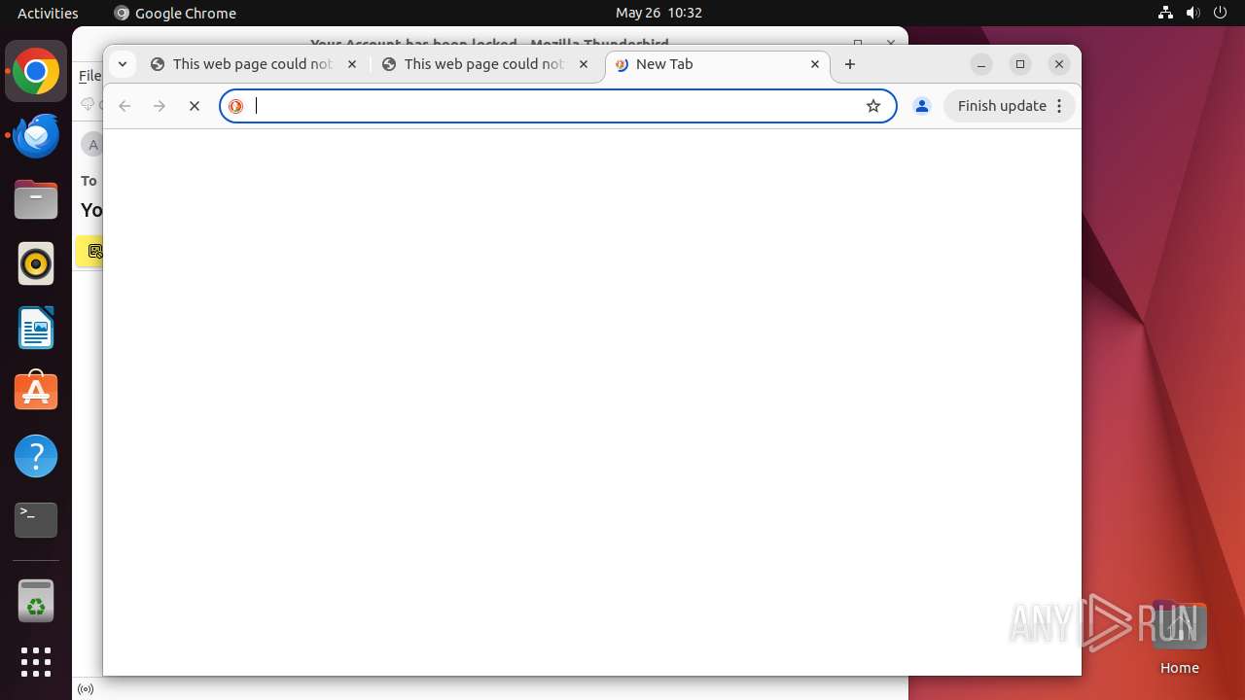The height and width of the screenshot is (700, 1245).
Task: Click the volume icon in system tray
Action: pos(1192,13)
